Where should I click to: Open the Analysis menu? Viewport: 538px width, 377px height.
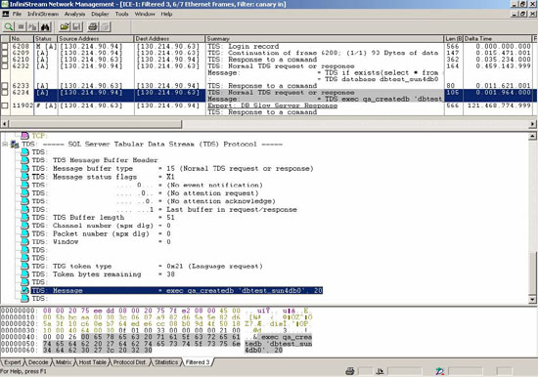[74, 14]
